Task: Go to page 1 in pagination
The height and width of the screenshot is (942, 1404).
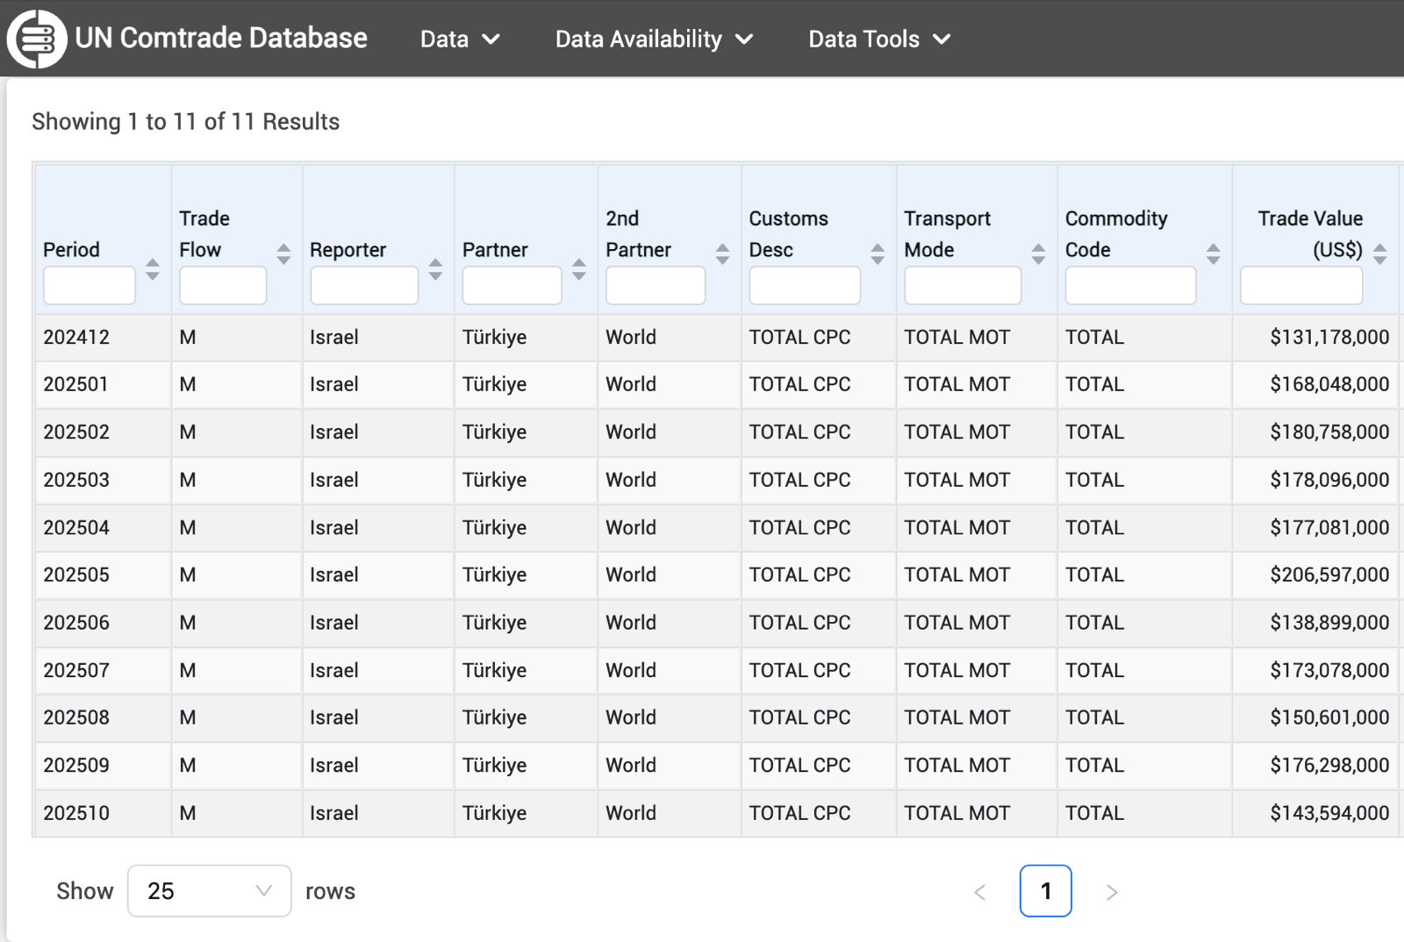Action: pos(1045,891)
